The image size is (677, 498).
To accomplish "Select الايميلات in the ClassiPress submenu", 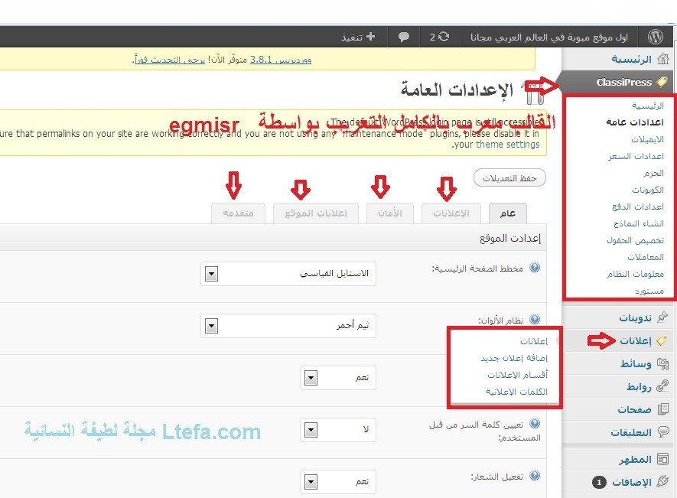I will [x=647, y=139].
